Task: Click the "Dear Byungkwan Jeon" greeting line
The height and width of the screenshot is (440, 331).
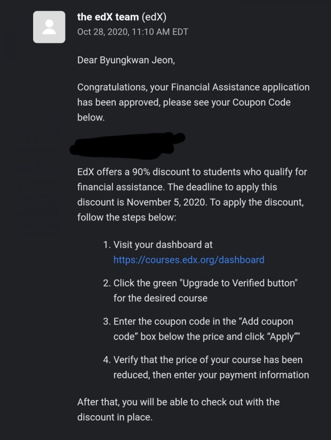Action: pos(126,60)
